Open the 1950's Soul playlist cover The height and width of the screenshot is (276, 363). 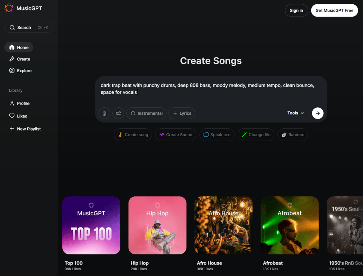(345, 225)
